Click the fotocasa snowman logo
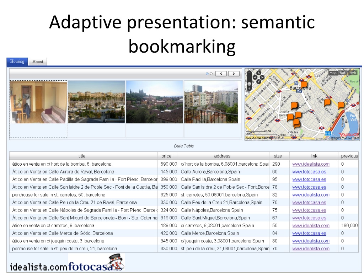 tap(96, 262)
